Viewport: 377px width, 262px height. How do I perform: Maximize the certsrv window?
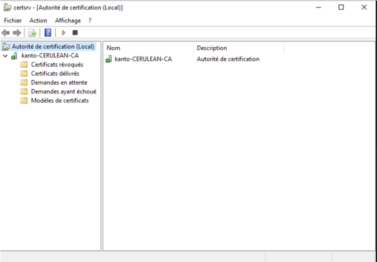(x=341, y=7)
